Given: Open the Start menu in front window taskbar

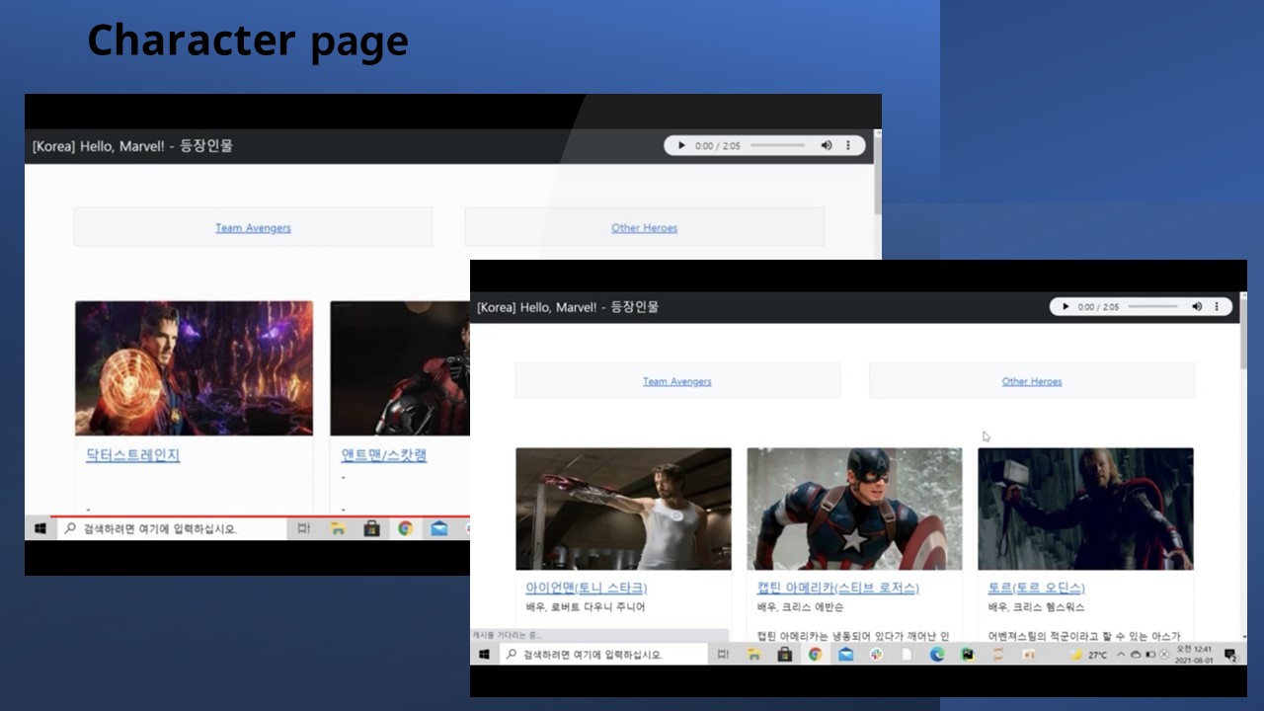Looking at the screenshot, I should click(x=484, y=655).
